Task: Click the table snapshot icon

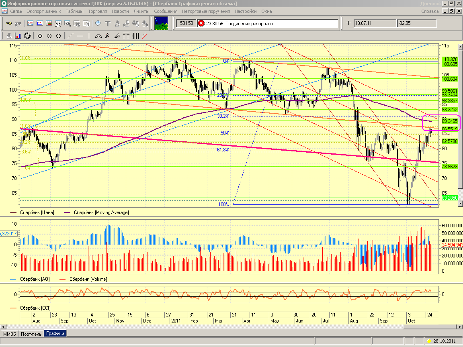Action: (58, 23)
